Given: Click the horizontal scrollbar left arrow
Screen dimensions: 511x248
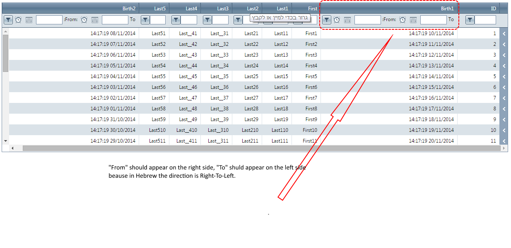Looking at the screenshot, I should [x=12, y=148].
